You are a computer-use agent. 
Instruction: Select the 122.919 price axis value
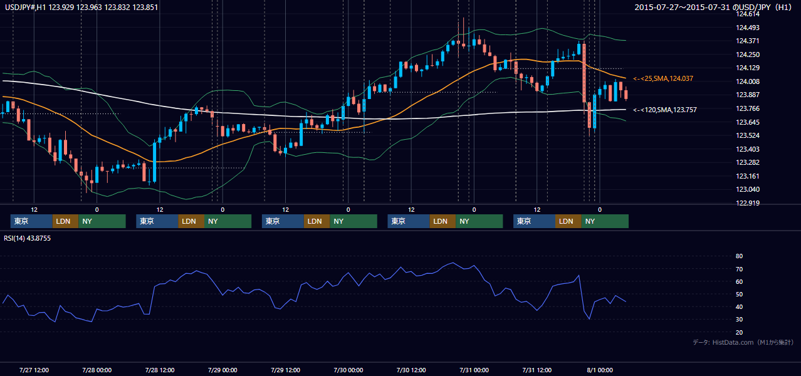747,203
